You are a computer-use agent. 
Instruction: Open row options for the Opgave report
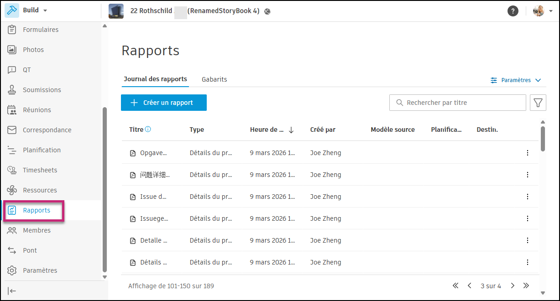[528, 153]
